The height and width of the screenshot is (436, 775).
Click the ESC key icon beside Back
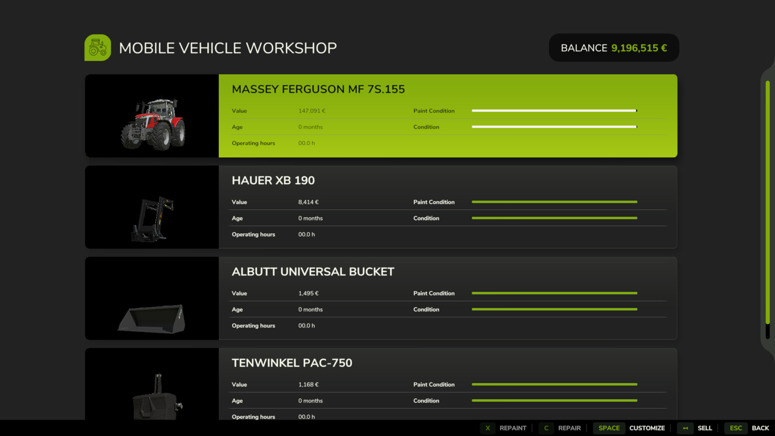pyautogui.click(x=735, y=428)
